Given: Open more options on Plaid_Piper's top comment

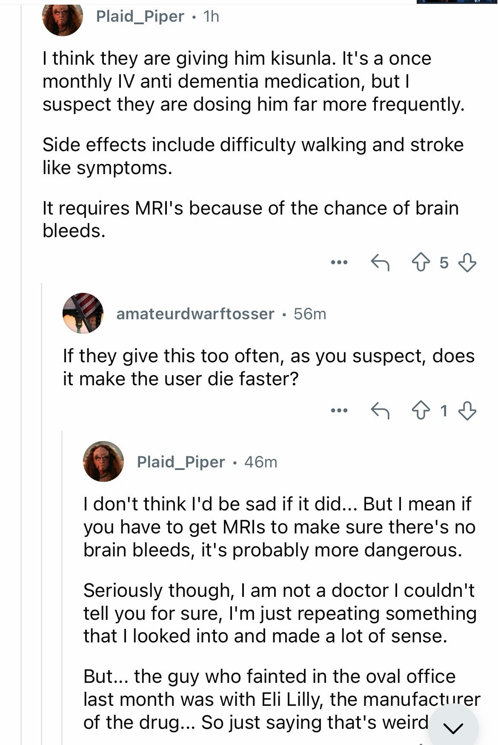Looking at the screenshot, I should [339, 263].
